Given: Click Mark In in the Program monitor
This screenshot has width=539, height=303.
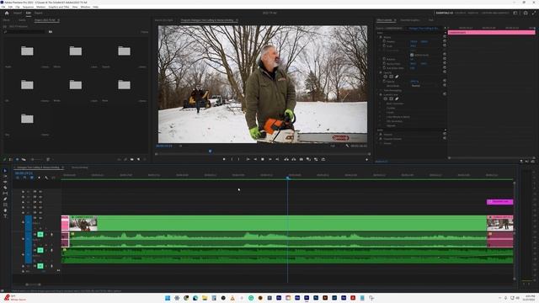Looking at the screenshot, I should (x=232, y=159).
